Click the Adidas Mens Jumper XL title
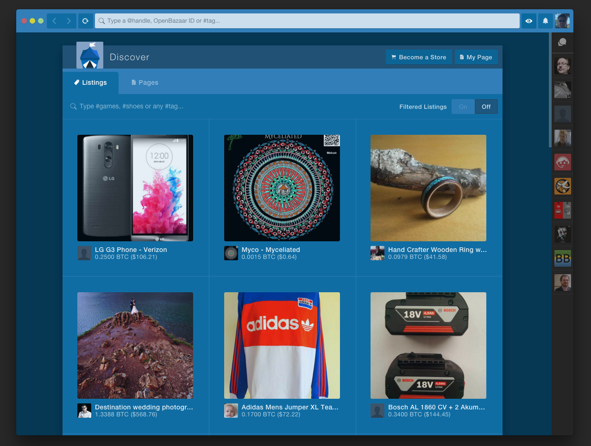 (x=290, y=407)
